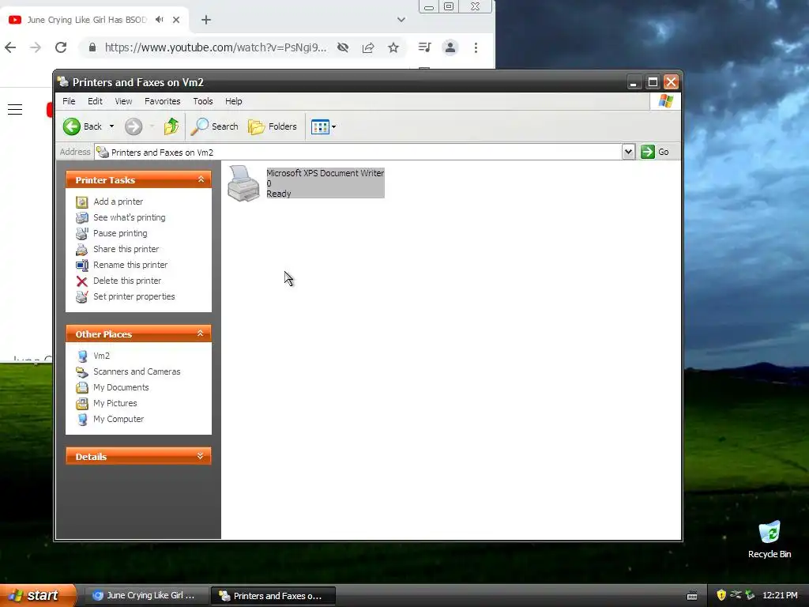Click the Microsoft XPS Document Writer label

(x=325, y=173)
